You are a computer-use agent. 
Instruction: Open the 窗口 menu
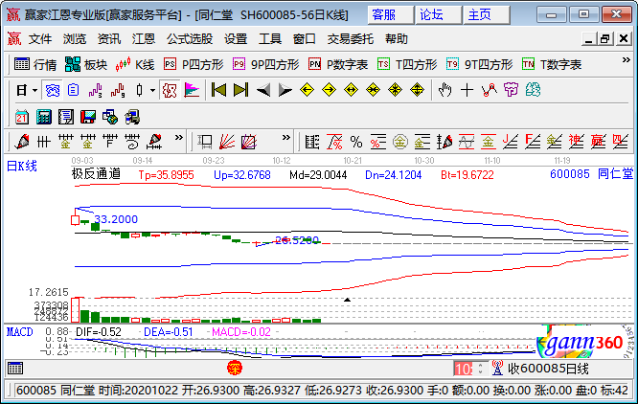click(305, 39)
